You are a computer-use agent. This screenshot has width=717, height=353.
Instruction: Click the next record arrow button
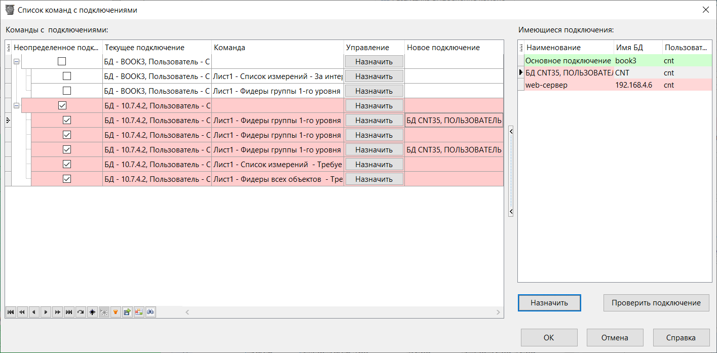point(46,312)
